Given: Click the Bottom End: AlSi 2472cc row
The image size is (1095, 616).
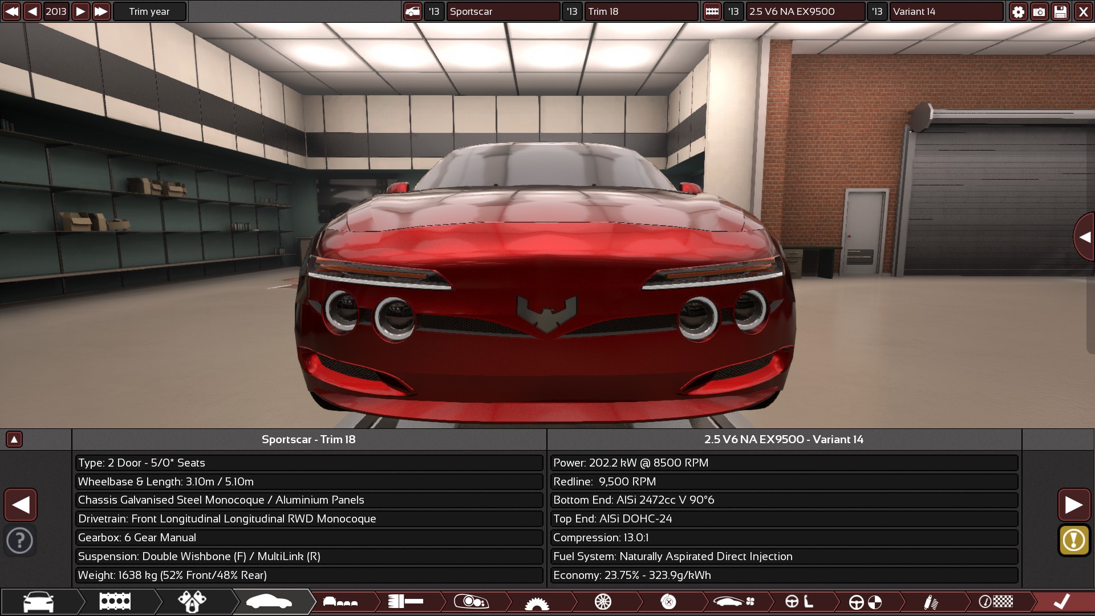Looking at the screenshot, I should click(784, 500).
